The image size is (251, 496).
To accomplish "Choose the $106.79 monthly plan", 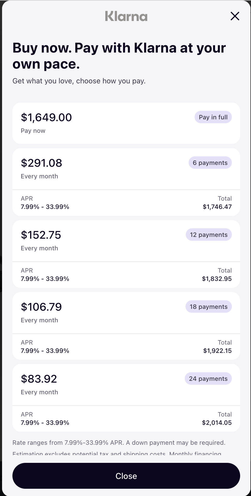I will pyautogui.click(x=41, y=307).
